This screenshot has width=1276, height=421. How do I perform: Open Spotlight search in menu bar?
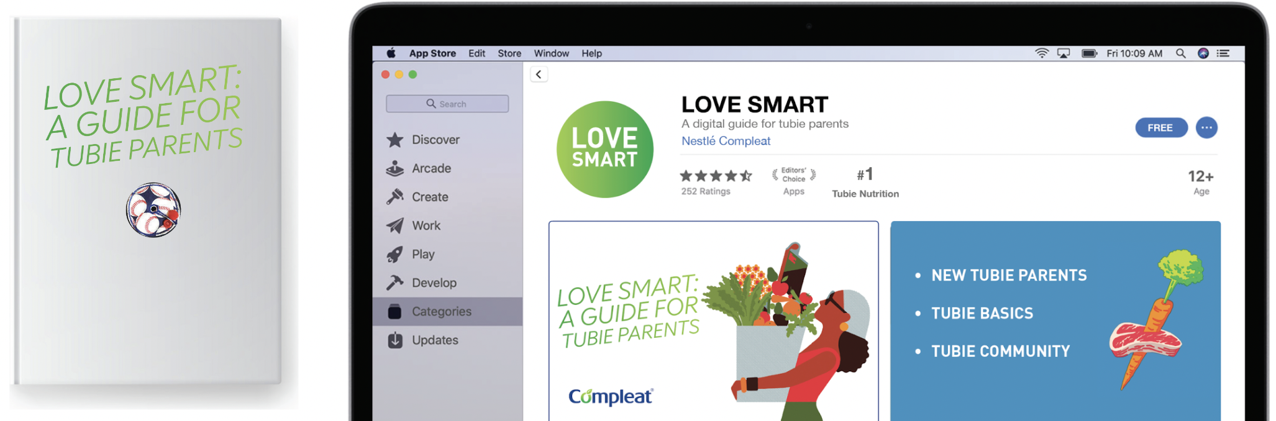(x=1180, y=53)
